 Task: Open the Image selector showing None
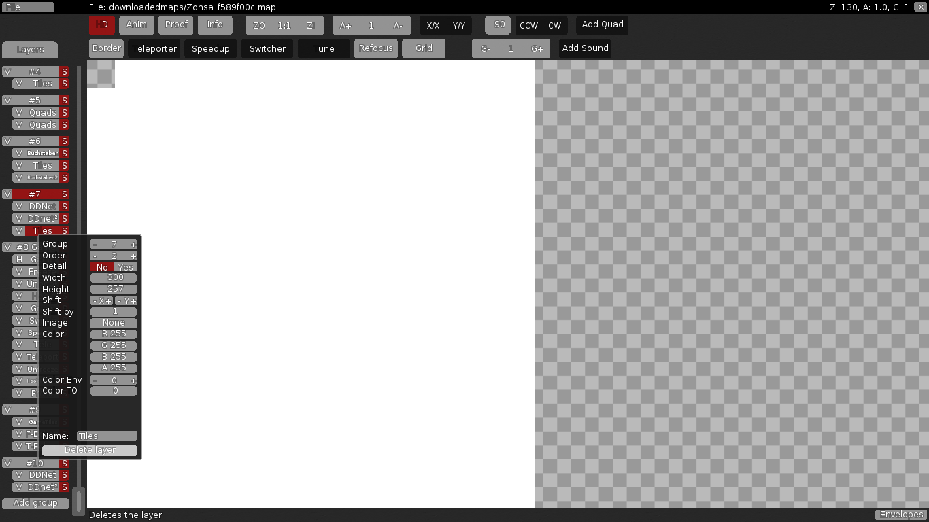114,323
